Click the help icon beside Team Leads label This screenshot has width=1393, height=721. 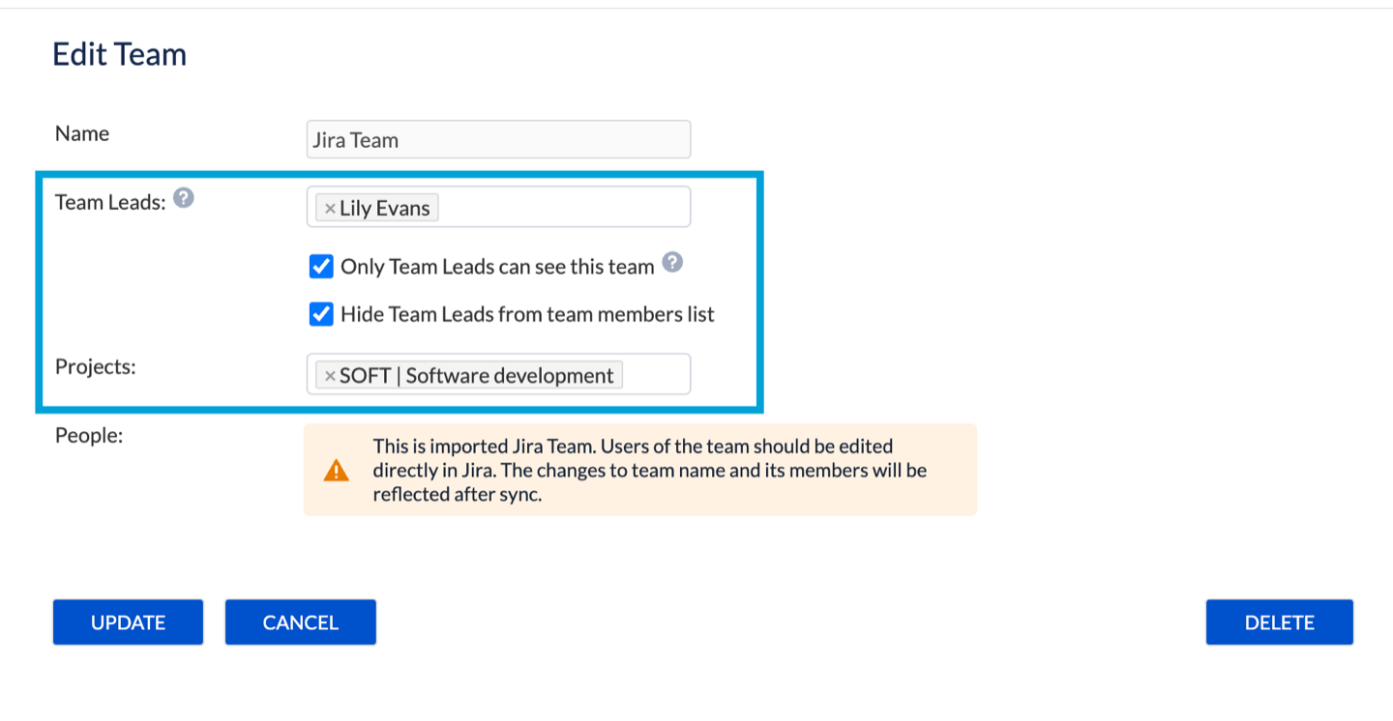184,199
